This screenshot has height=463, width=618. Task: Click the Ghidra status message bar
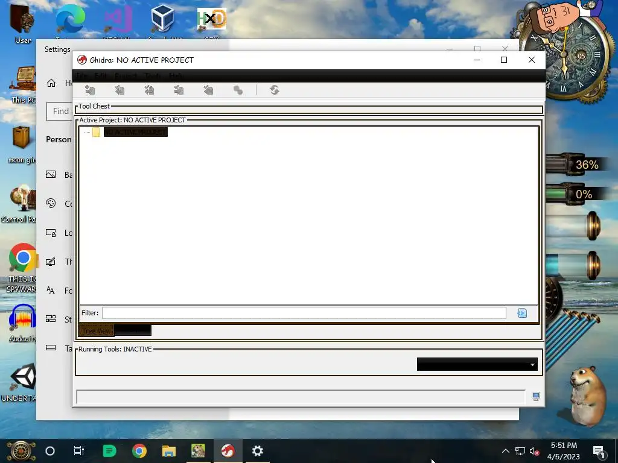pyautogui.click(x=301, y=397)
